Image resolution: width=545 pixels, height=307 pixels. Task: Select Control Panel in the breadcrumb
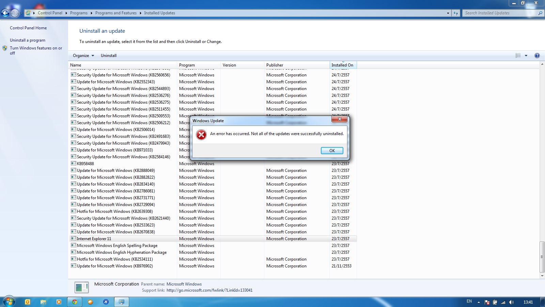point(50,13)
